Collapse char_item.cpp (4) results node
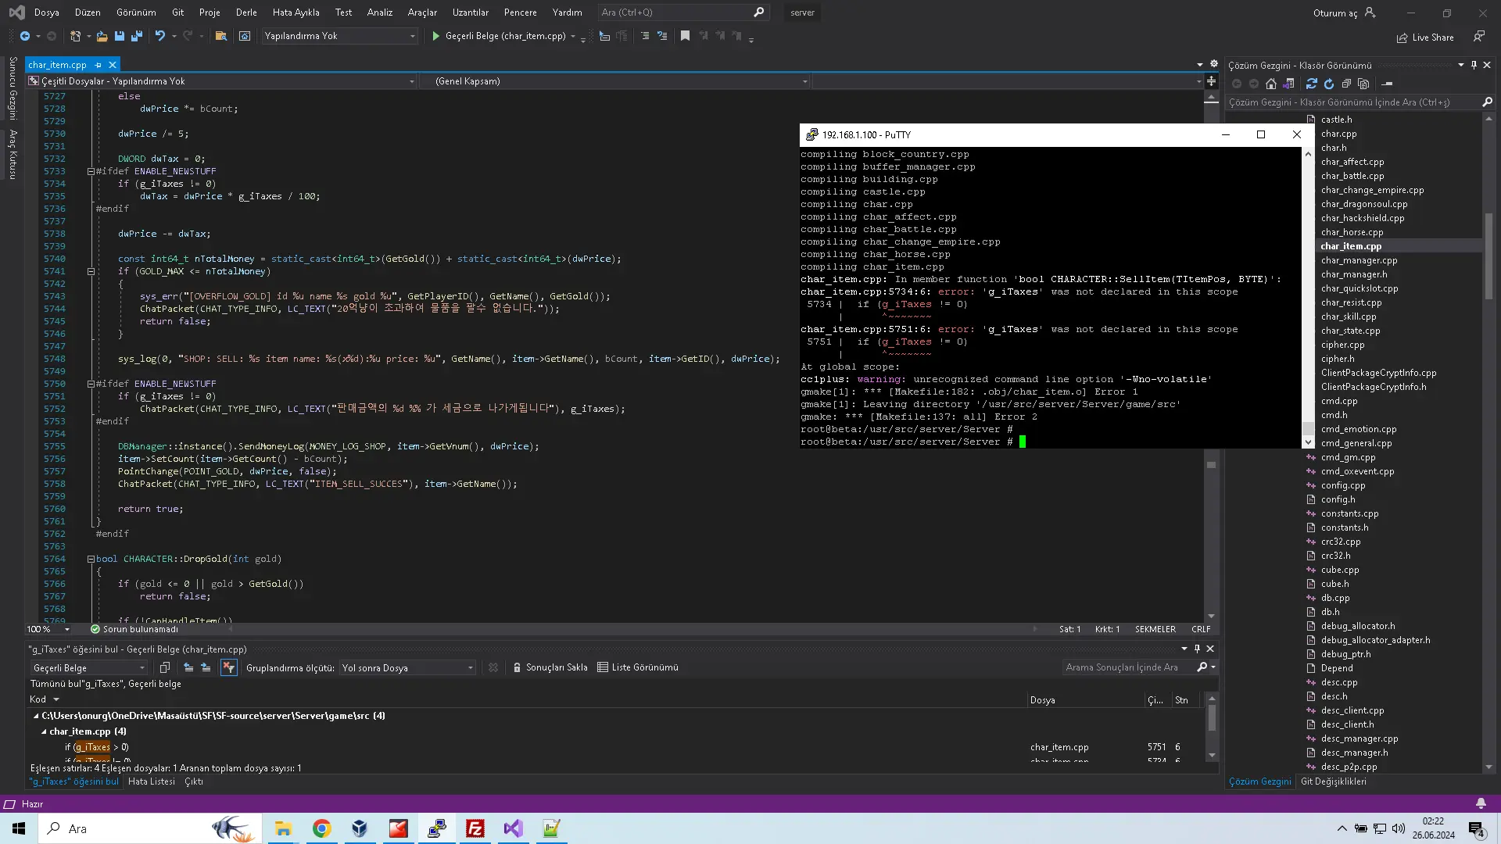This screenshot has height=844, width=1501. [x=44, y=731]
